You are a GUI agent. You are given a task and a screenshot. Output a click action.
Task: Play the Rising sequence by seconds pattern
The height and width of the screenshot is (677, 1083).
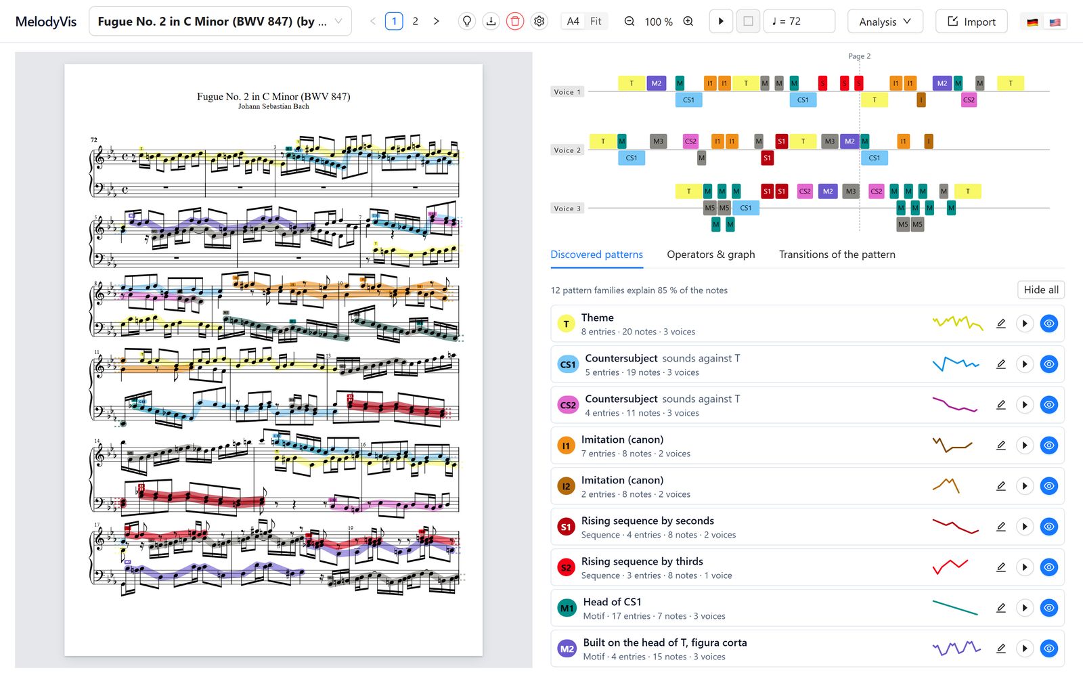[1025, 527]
